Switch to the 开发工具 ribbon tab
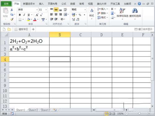 (x=115, y=4)
